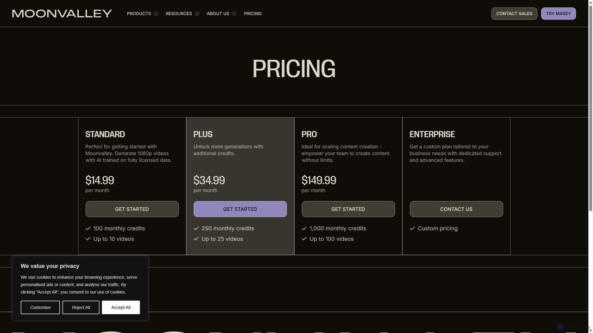
Task: Open the Products menu
Action: (x=139, y=13)
